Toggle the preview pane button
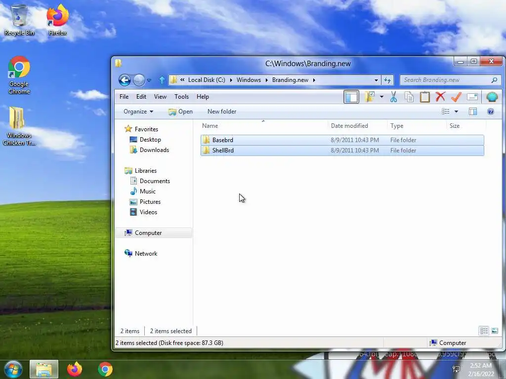Image resolution: width=506 pixels, height=379 pixels. click(473, 112)
